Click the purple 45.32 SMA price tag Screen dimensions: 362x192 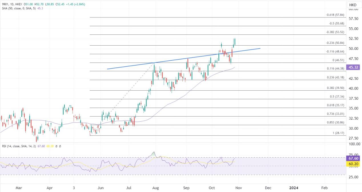(x=353, y=68)
